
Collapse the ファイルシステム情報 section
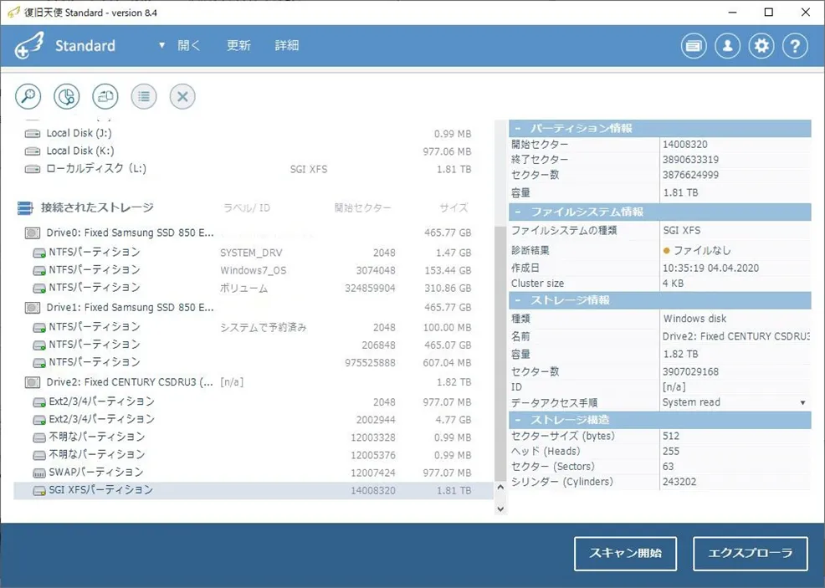pos(518,212)
